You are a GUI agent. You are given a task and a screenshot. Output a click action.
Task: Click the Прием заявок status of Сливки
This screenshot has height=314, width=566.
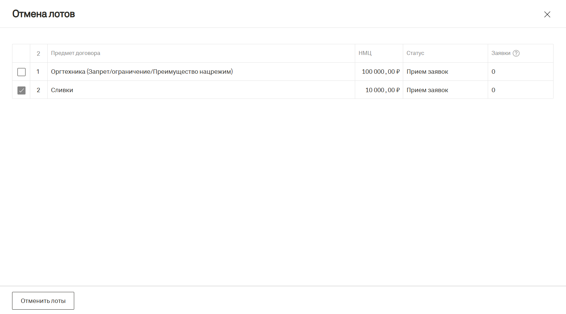click(427, 90)
